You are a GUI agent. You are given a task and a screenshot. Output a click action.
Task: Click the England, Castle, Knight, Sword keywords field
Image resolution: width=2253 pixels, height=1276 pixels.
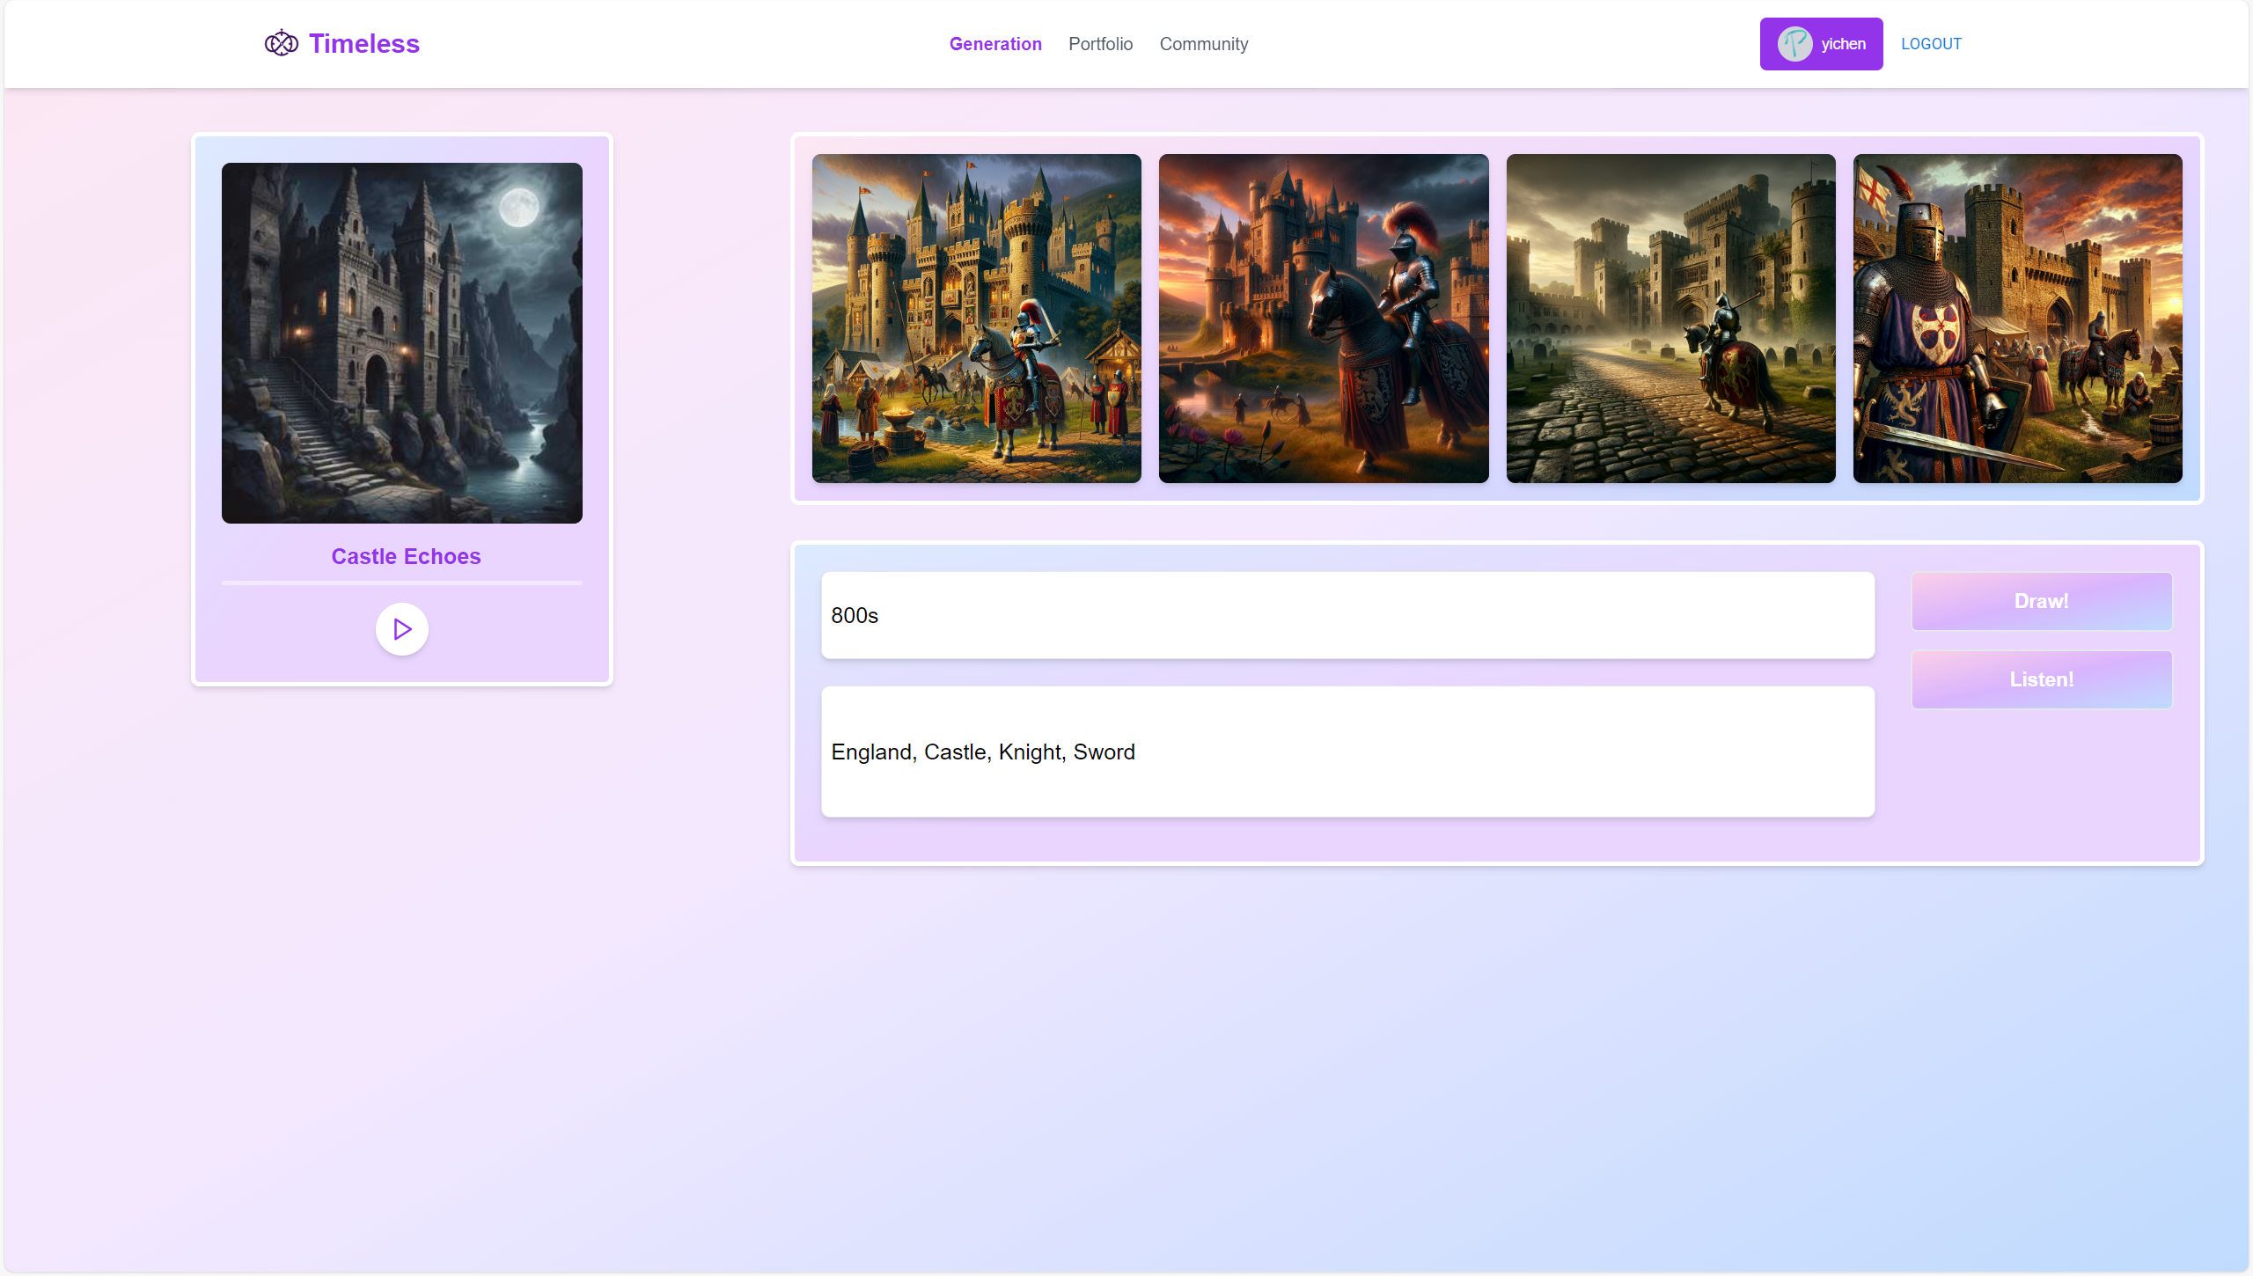click(1347, 752)
